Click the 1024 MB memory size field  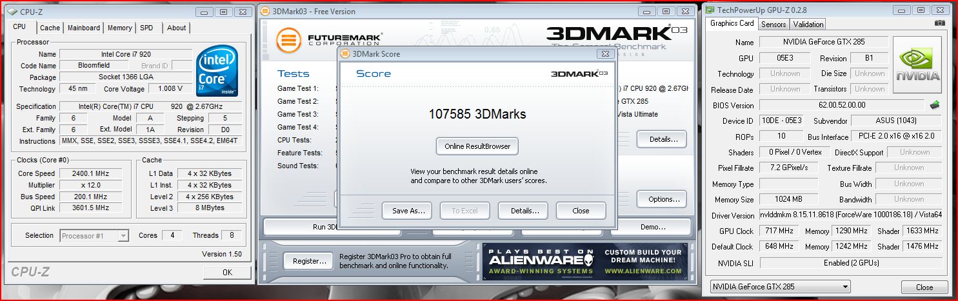pyautogui.click(x=788, y=199)
